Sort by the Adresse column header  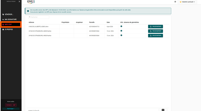coord(31,22)
